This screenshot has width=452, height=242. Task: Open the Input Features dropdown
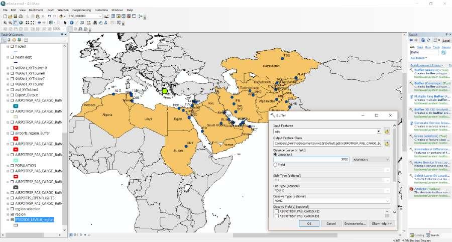379,132
